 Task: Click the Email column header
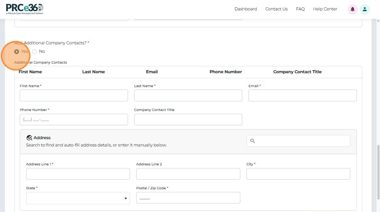152,72
